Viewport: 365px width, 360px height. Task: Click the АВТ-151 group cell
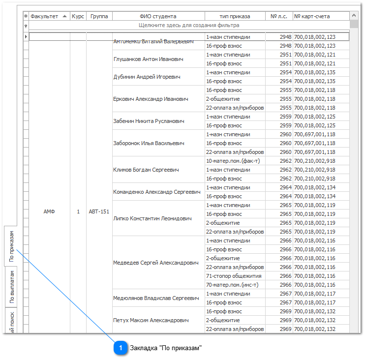tap(99, 211)
